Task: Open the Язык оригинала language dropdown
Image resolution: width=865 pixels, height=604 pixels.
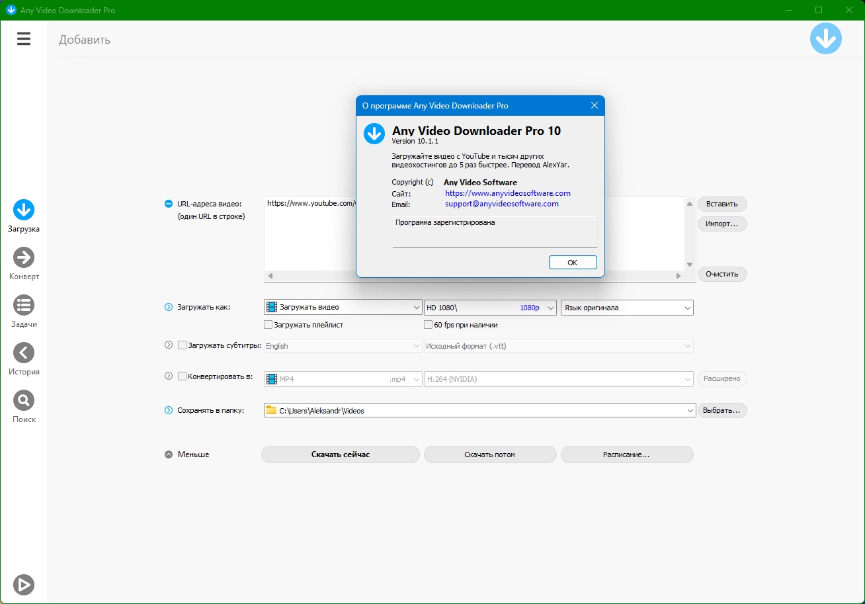Action: pos(626,308)
